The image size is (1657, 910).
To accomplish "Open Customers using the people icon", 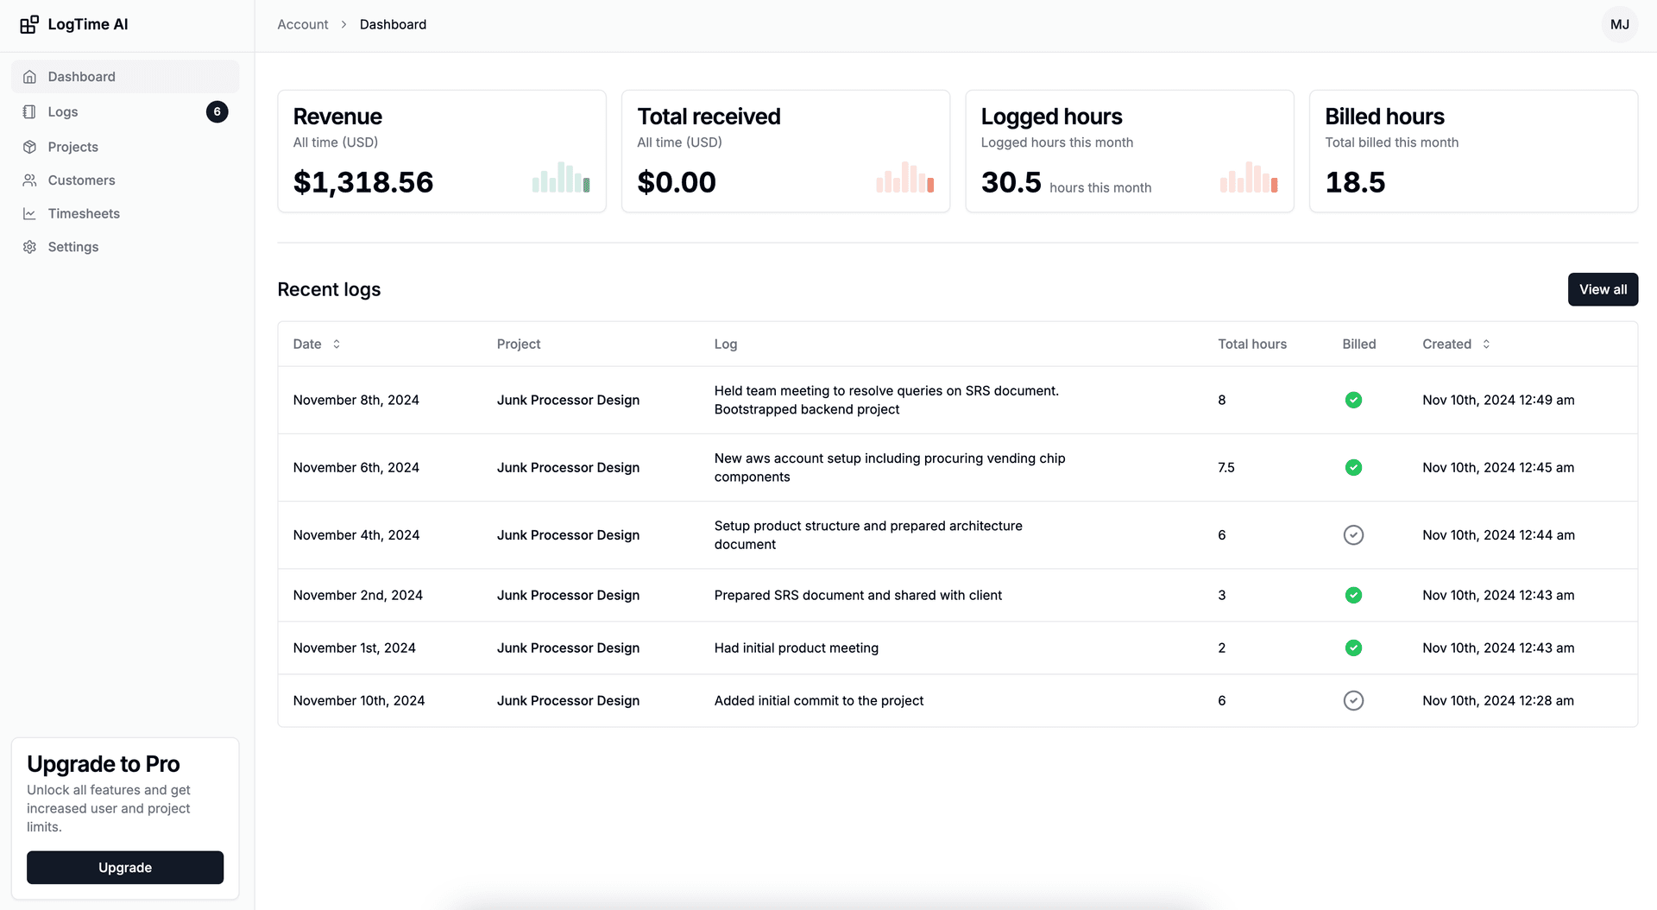I will point(29,180).
